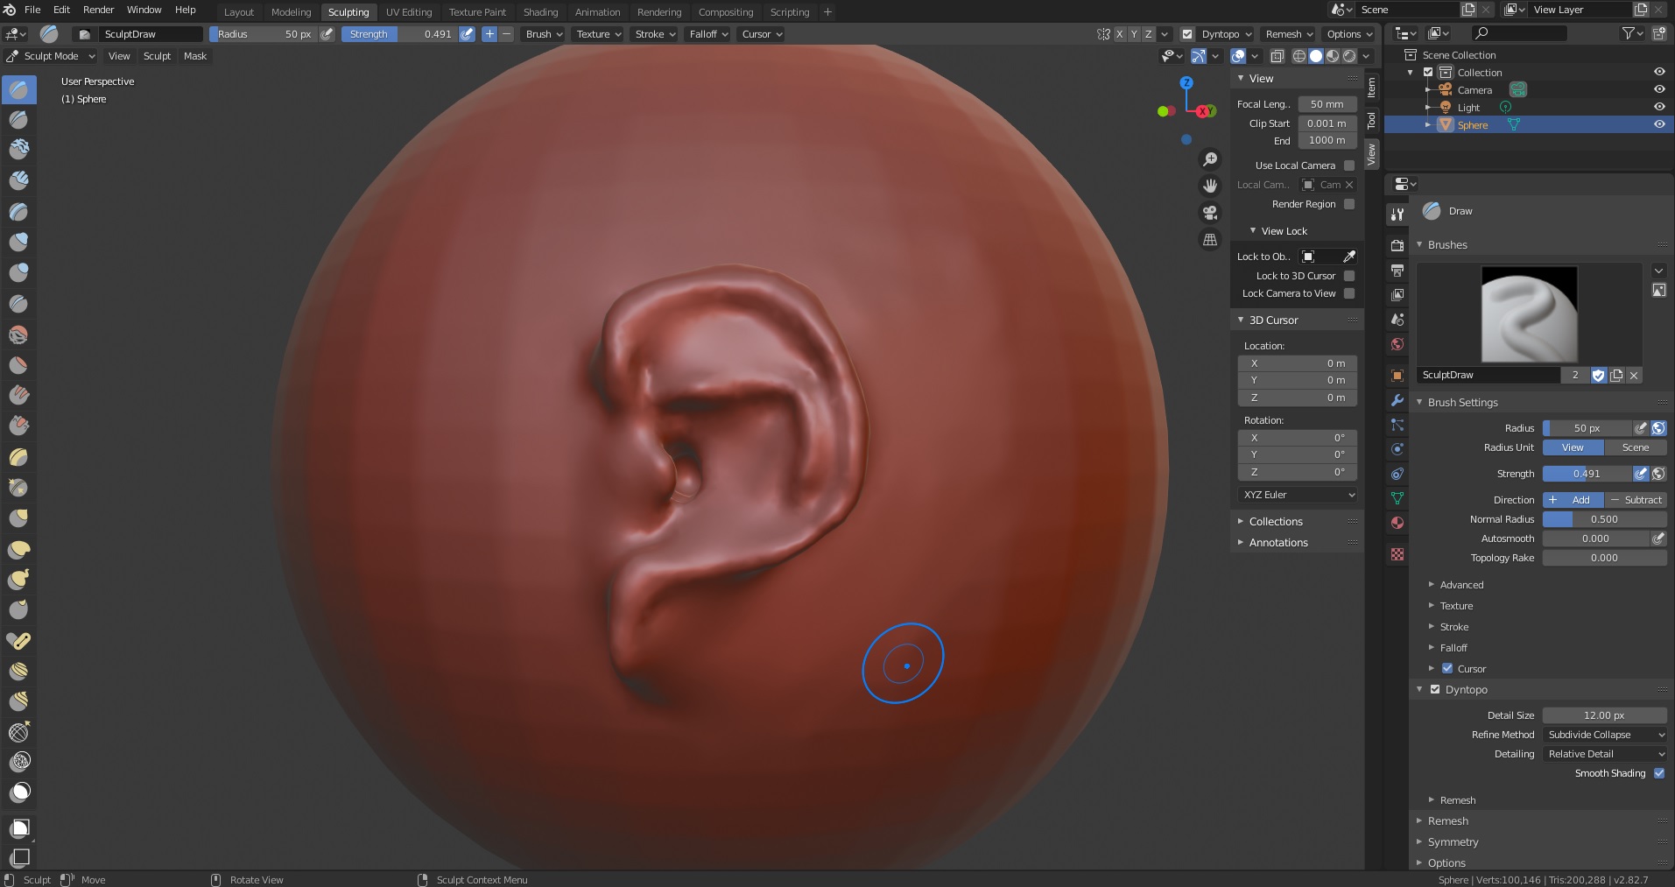Open Modifier Properties with the wrench icon
Screen dimensions: 1675x887
1397,400
